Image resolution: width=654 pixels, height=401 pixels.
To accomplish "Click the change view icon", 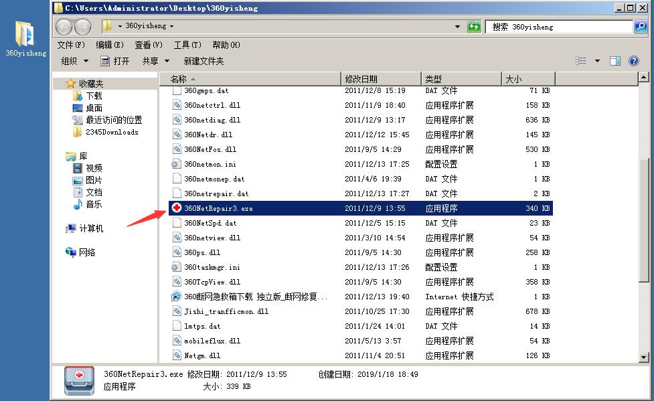I will (581, 61).
